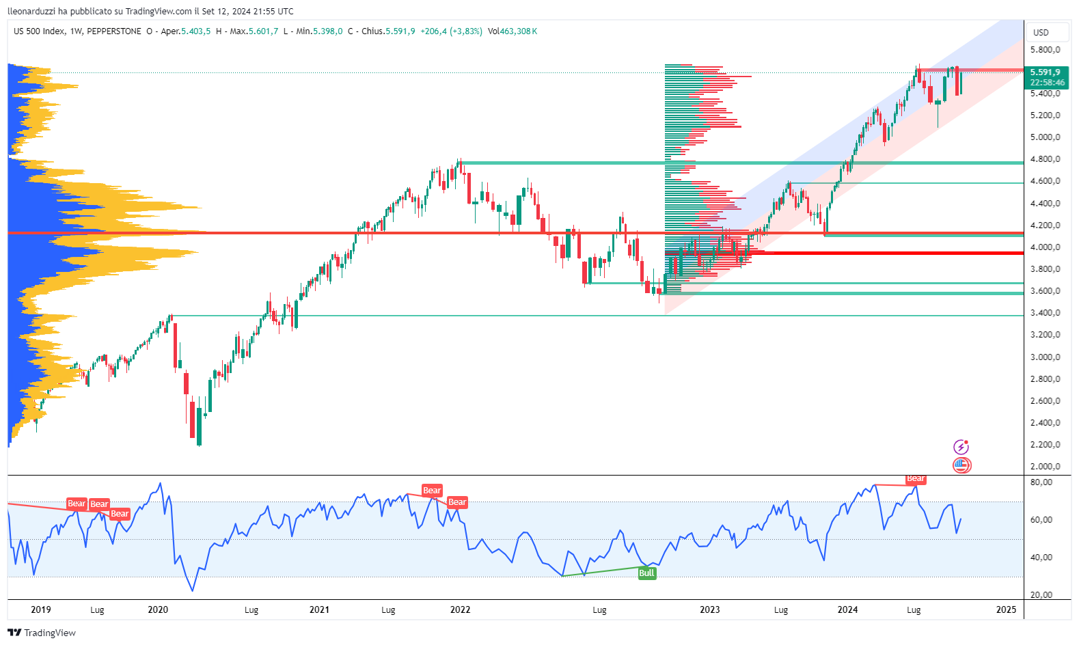Click the 4.000,0 price axis label
The image size is (1079, 645).
click(x=1046, y=247)
